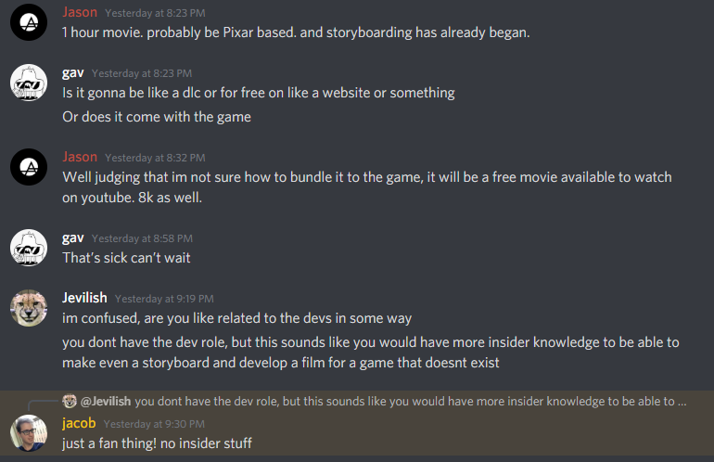714x462 pixels.
Task: Select the message "just a fan thing! no insider stuff"
Action: [157, 443]
